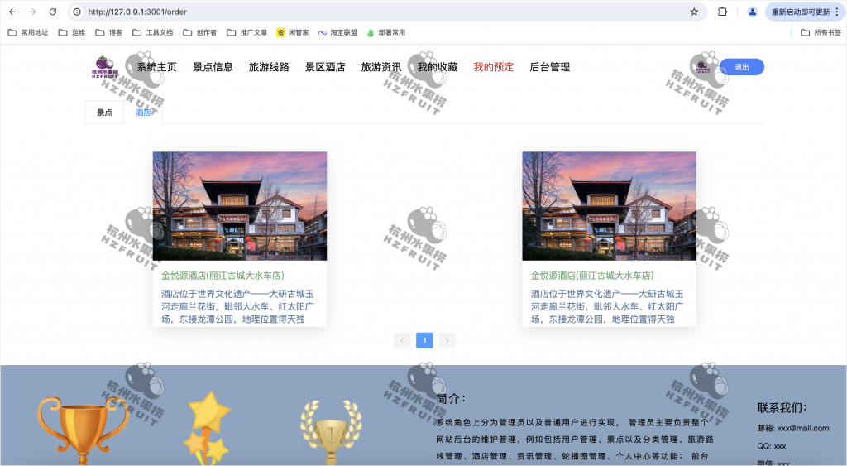Image resolution: width=847 pixels, height=466 pixels.
Task: Click the browser address bar URL
Action: point(137,12)
